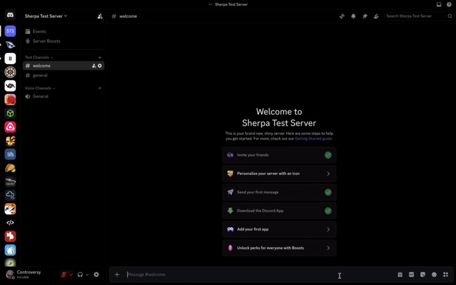Open the code brackets server icon
Image resolution: width=456 pixels, height=285 pixels.
[10, 223]
